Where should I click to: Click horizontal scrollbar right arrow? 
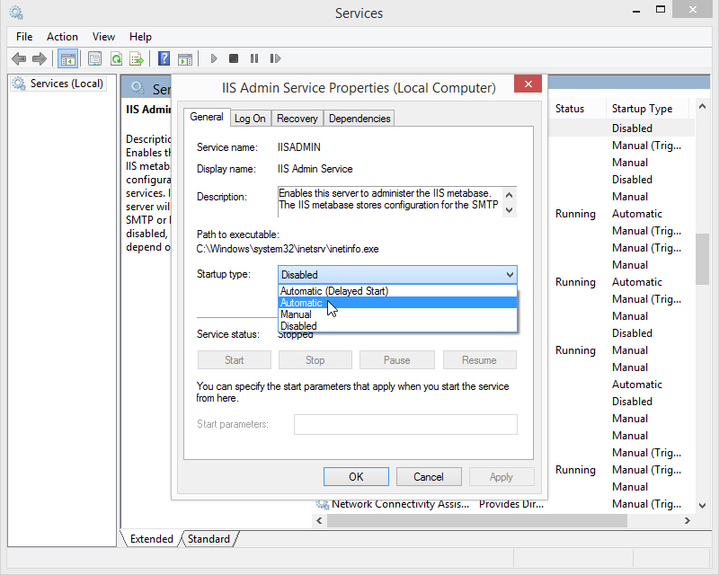(687, 520)
